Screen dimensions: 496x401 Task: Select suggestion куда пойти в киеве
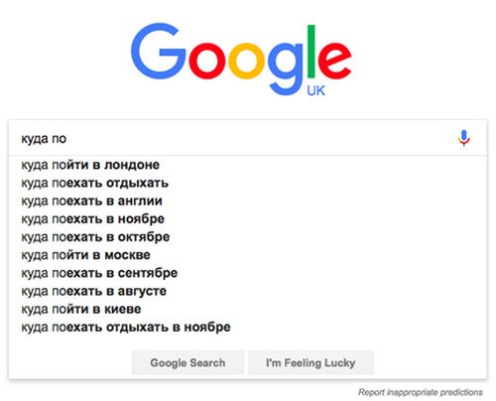point(81,309)
